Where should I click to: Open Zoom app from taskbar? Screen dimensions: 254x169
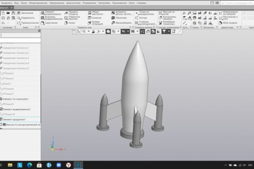[x=59, y=165]
